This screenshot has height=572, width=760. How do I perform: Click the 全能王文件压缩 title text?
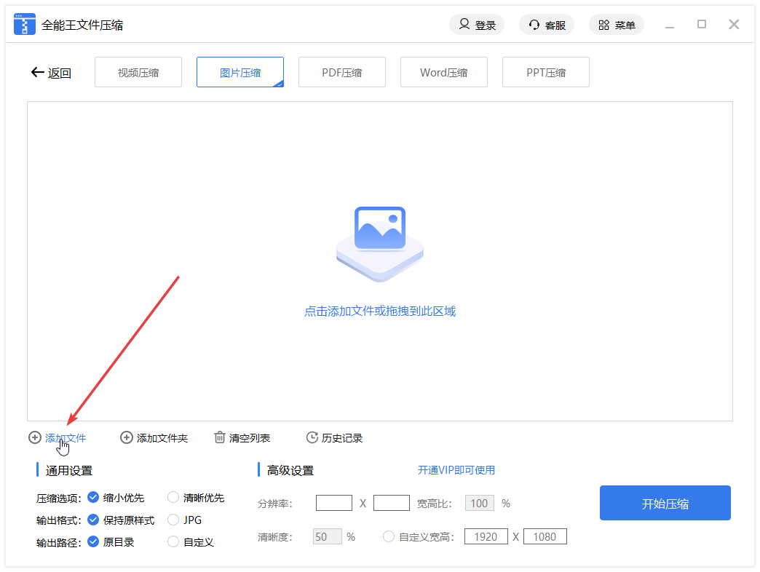(x=82, y=25)
